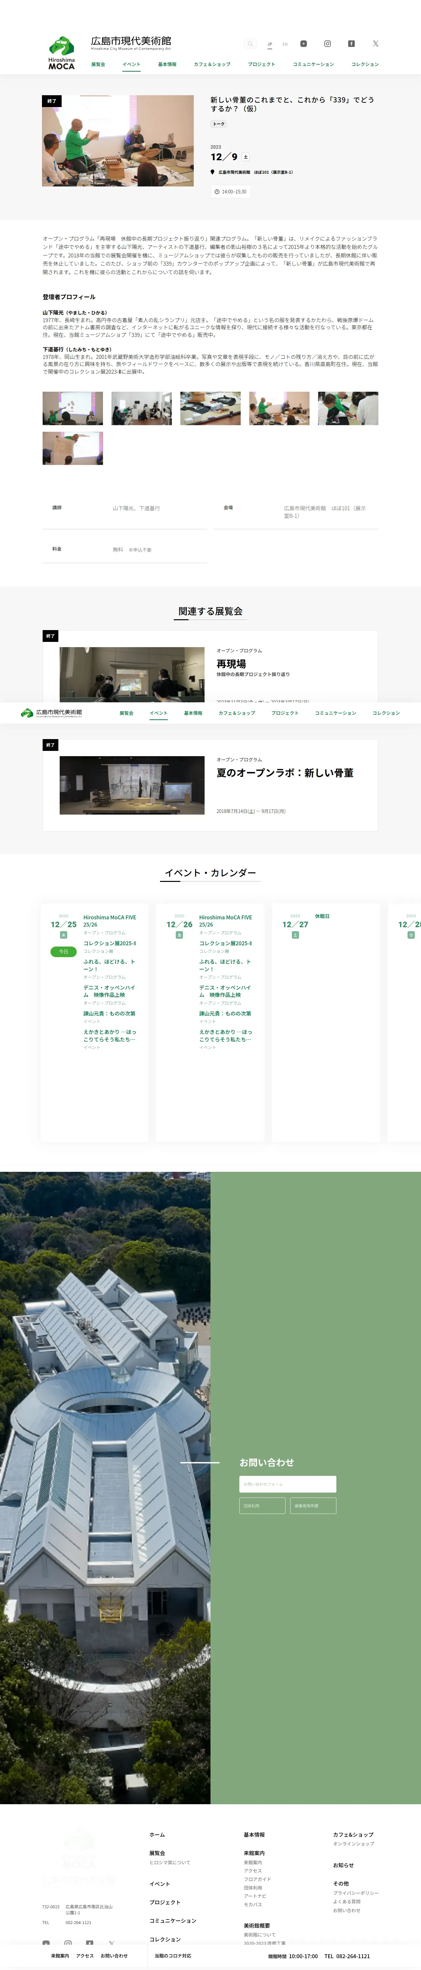Click the トーク tag under the event title
This screenshot has height=1970, width=421.
(x=218, y=124)
